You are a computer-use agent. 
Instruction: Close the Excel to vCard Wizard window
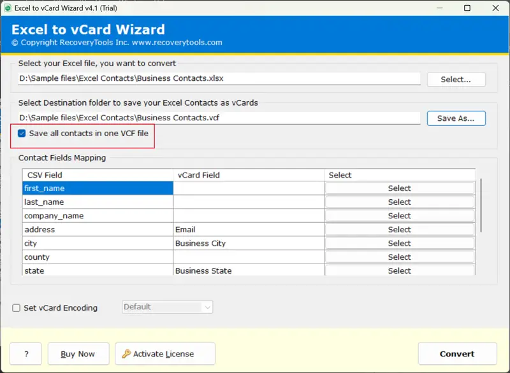[496, 8]
